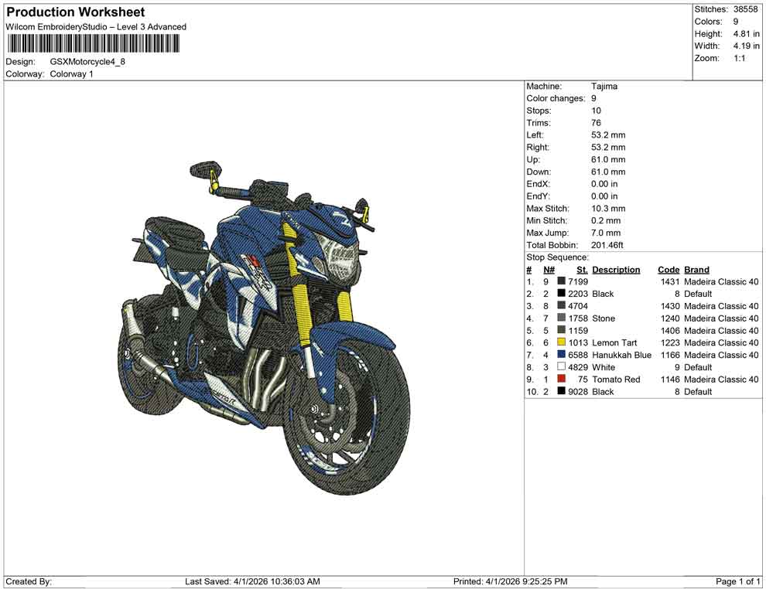Click the Total Bobbin value 201.46ft

pyautogui.click(x=608, y=245)
